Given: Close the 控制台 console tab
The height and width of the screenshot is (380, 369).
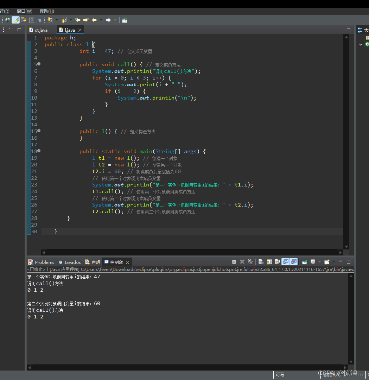Looking at the screenshot, I should point(128,262).
